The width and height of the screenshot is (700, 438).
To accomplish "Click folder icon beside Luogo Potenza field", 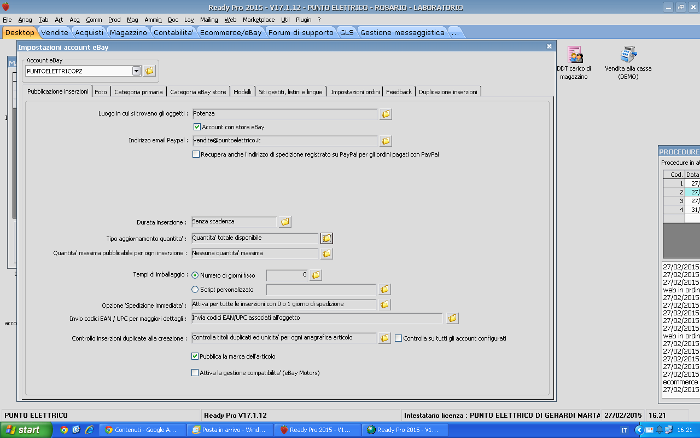I will [x=386, y=114].
